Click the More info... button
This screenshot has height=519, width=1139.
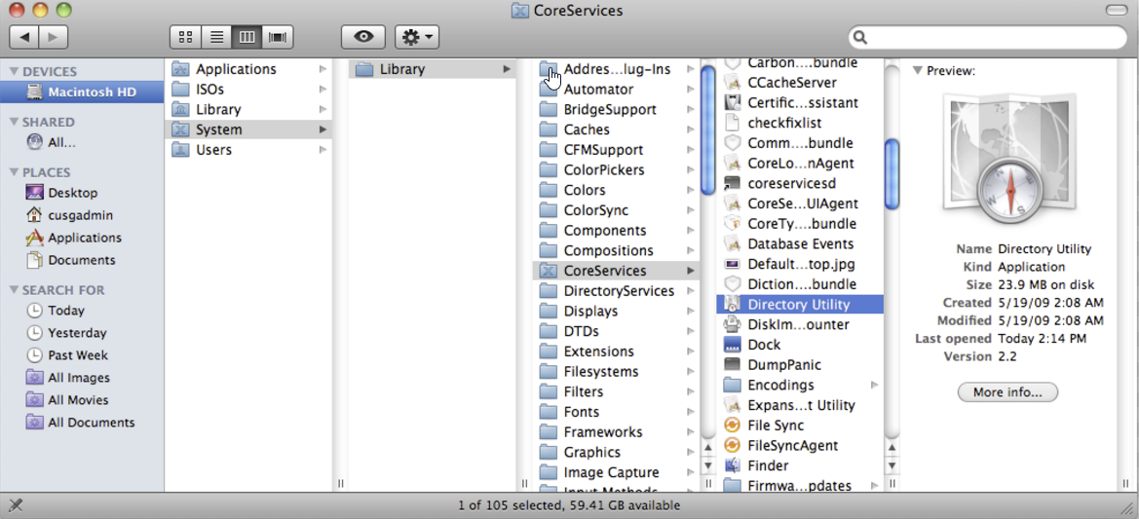pyautogui.click(x=1007, y=392)
